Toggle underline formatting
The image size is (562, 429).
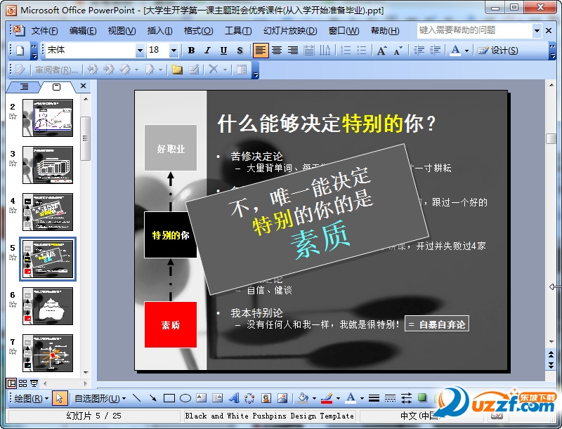coord(223,51)
